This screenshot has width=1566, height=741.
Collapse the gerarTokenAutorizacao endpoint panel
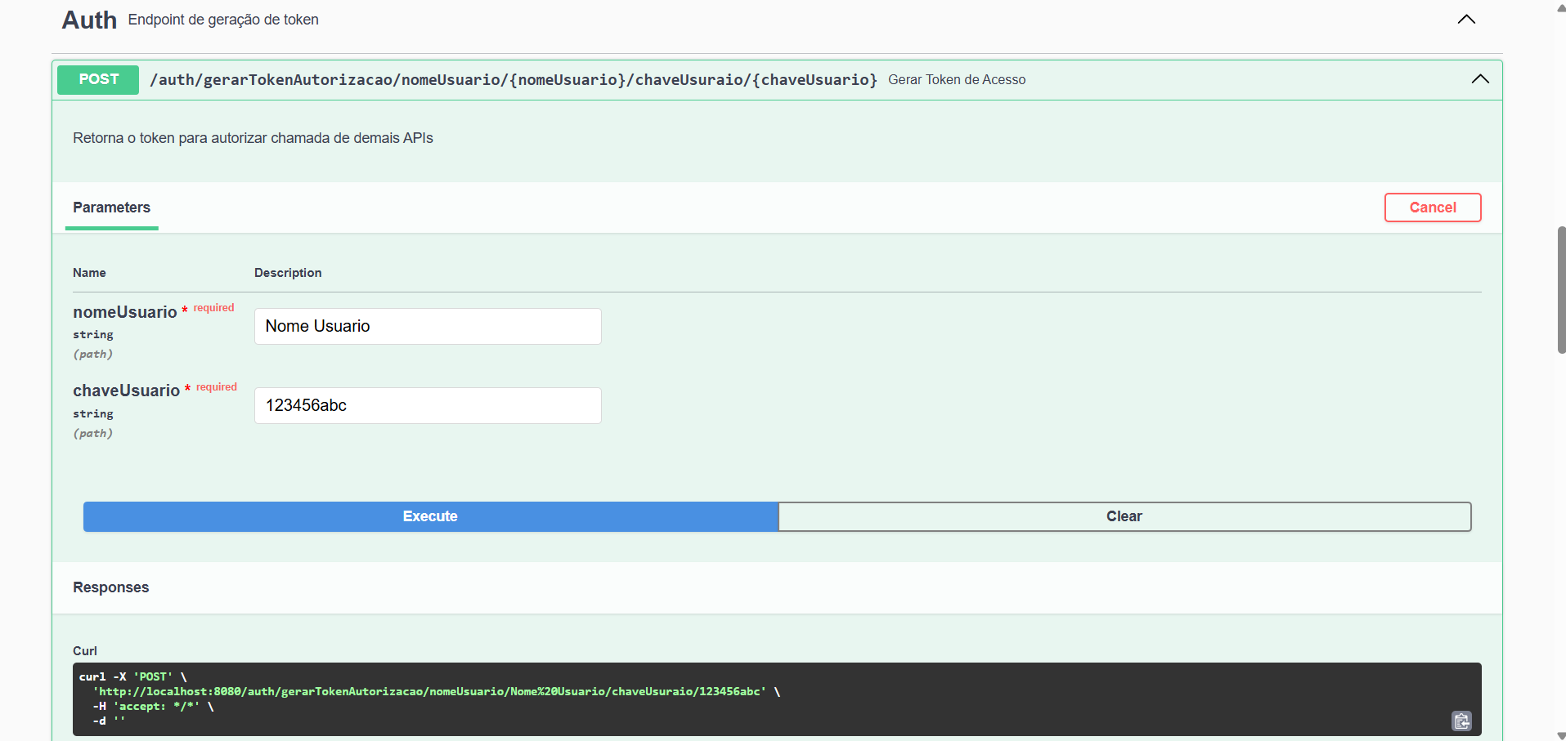click(1479, 79)
